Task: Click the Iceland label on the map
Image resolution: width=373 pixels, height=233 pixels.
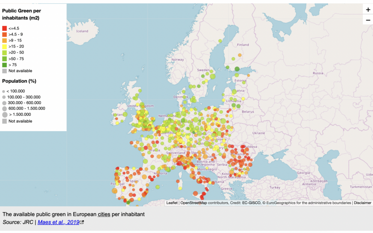Action: pos(82,31)
